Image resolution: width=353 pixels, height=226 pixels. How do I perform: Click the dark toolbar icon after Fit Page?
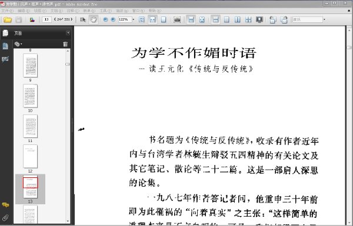point(177,20)
